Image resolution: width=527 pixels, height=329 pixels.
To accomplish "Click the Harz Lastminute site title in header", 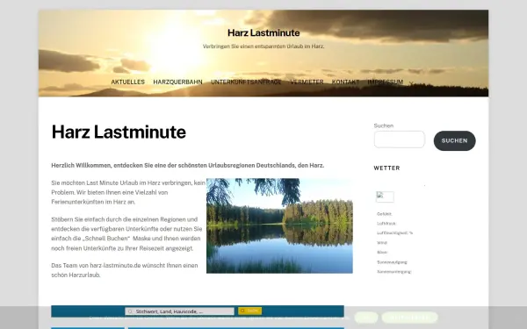I will 263,33.
